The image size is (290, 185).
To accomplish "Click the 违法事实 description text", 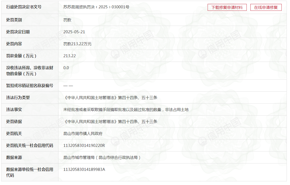I will tap(126, 110).
